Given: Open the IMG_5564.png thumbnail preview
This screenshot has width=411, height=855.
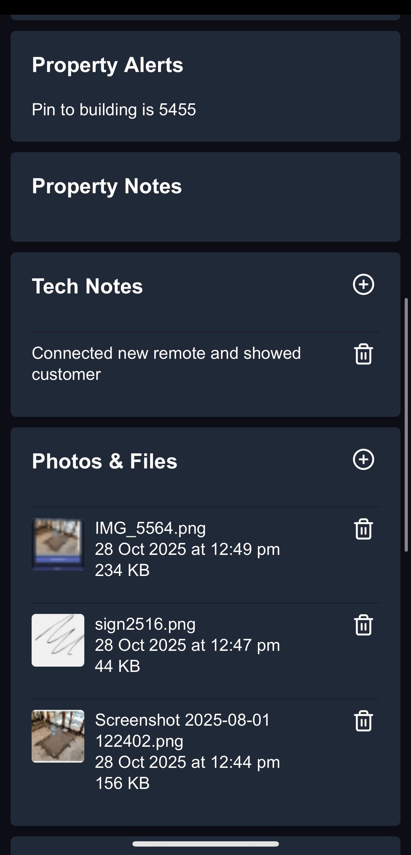Looking at the screenshot, I should [58, 544].
